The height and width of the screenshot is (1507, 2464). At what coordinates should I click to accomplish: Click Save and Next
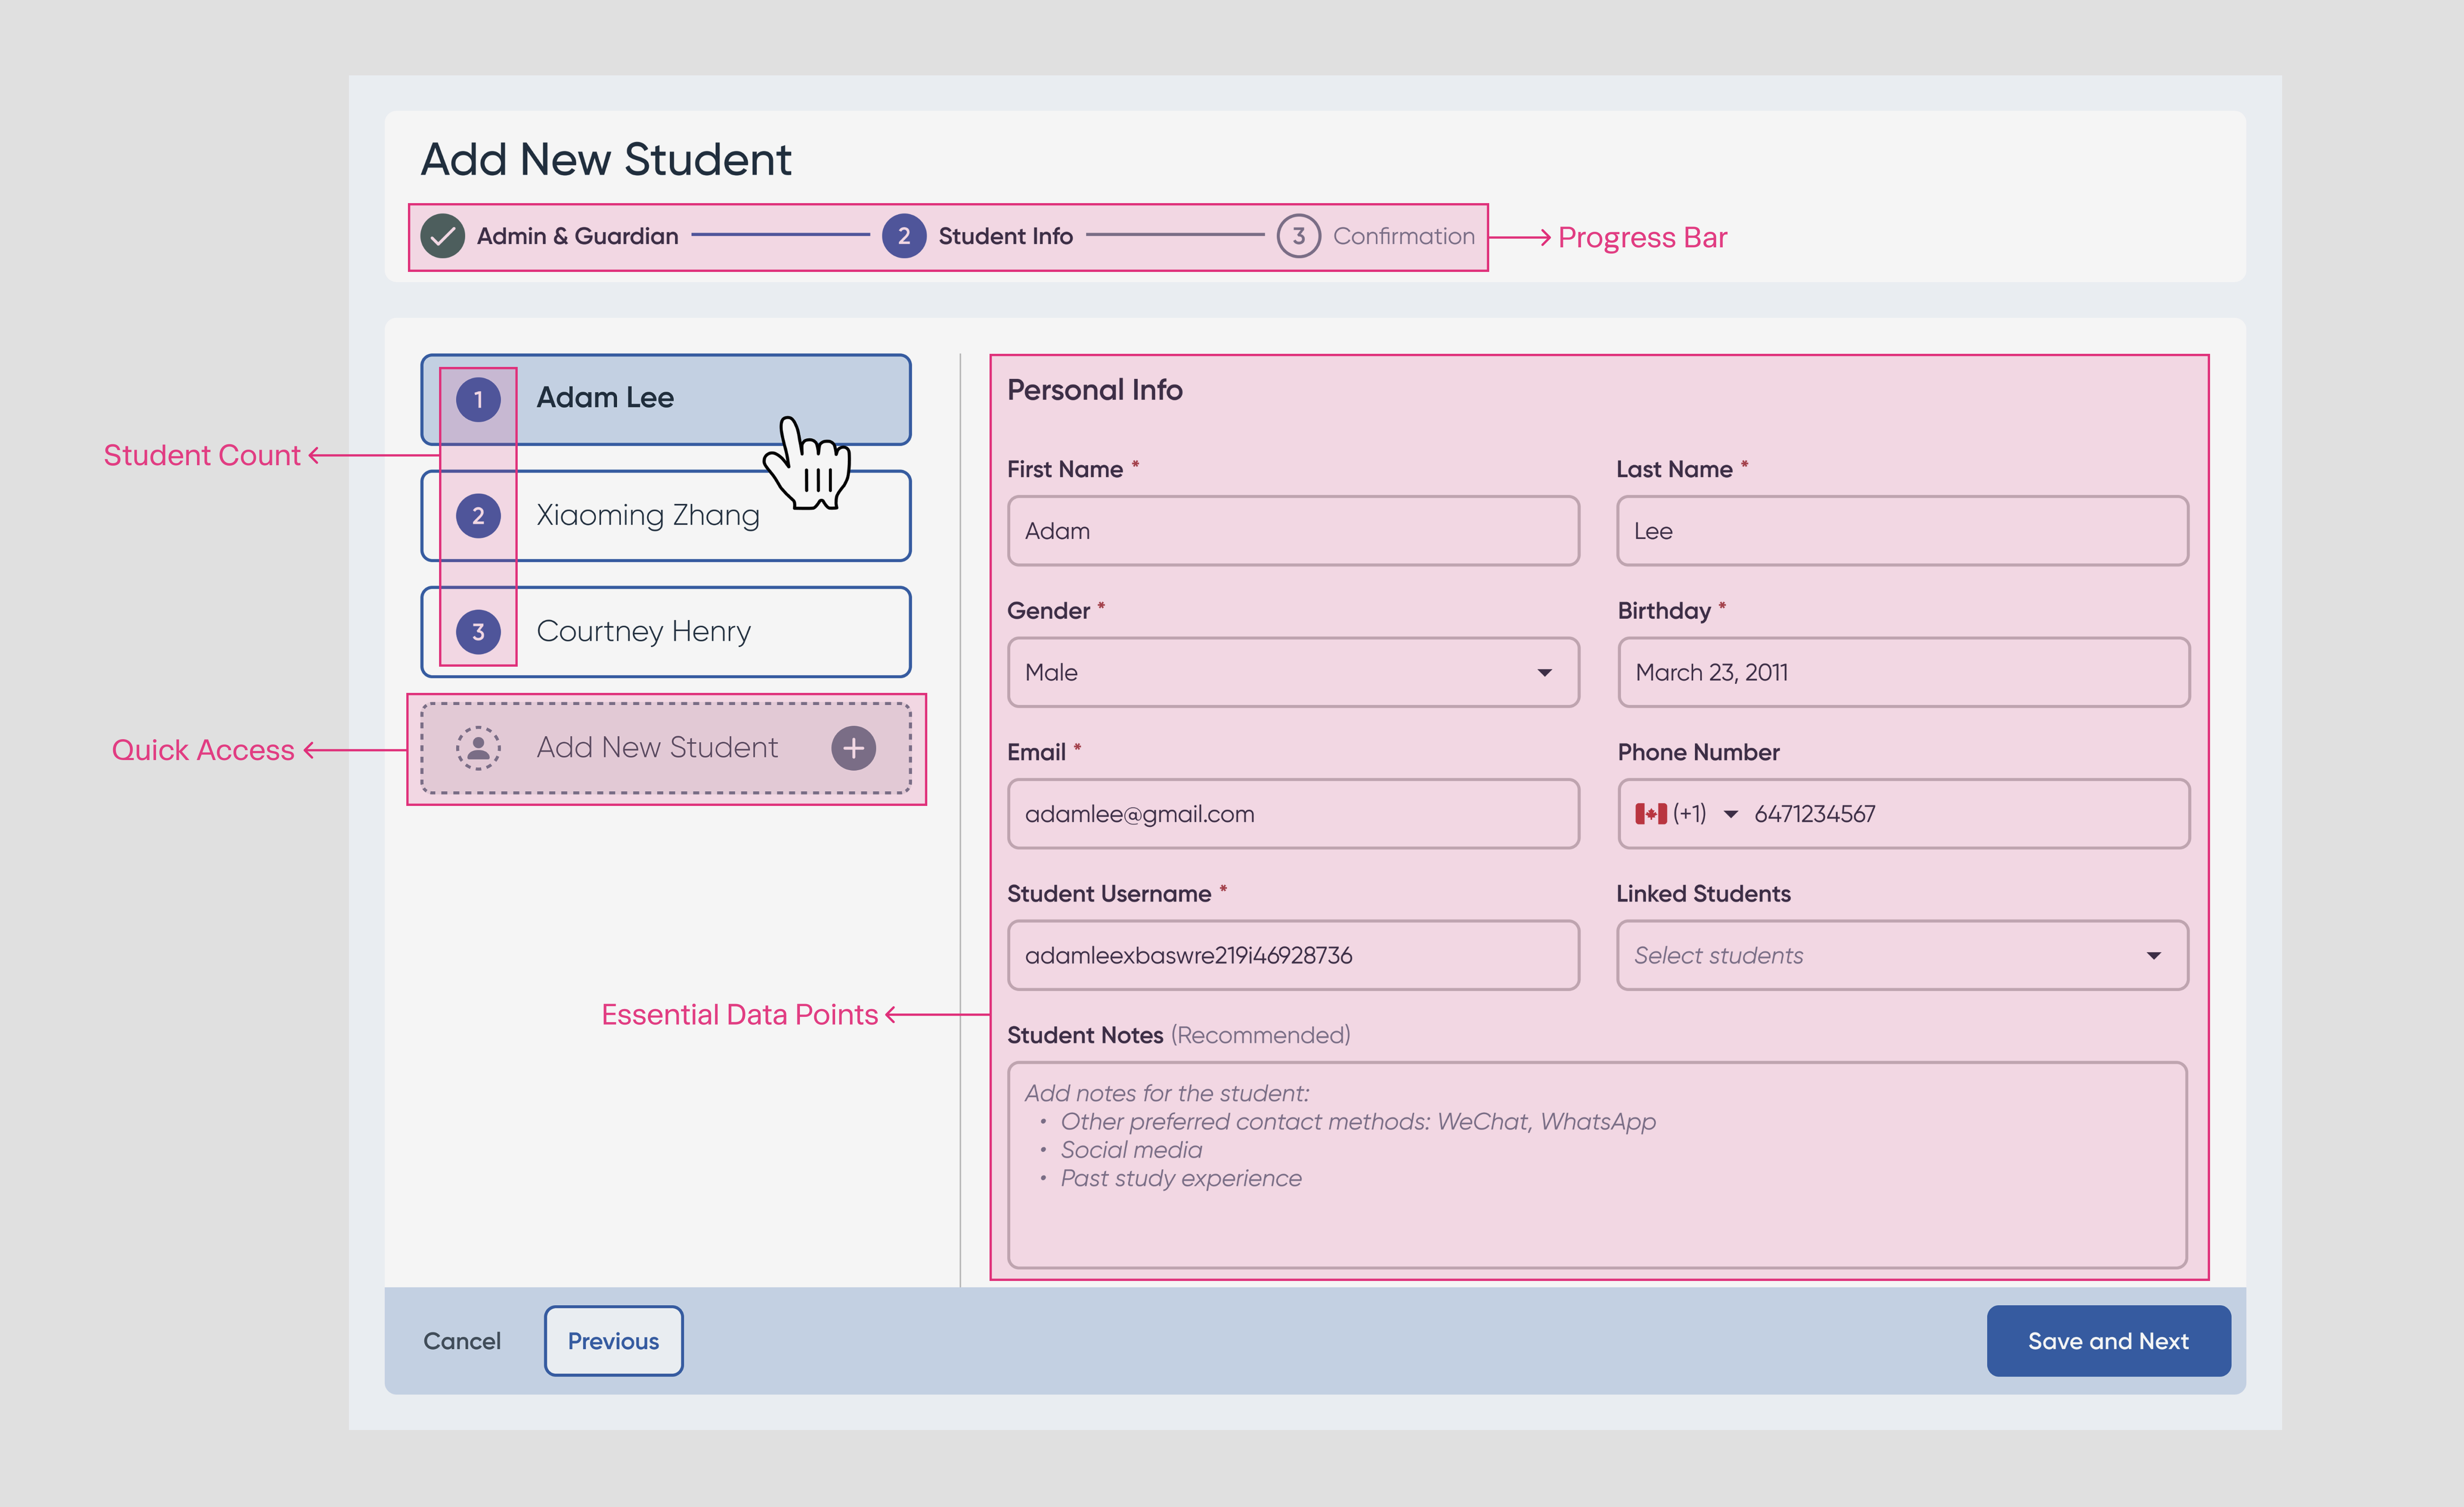pos(2108,1341)
